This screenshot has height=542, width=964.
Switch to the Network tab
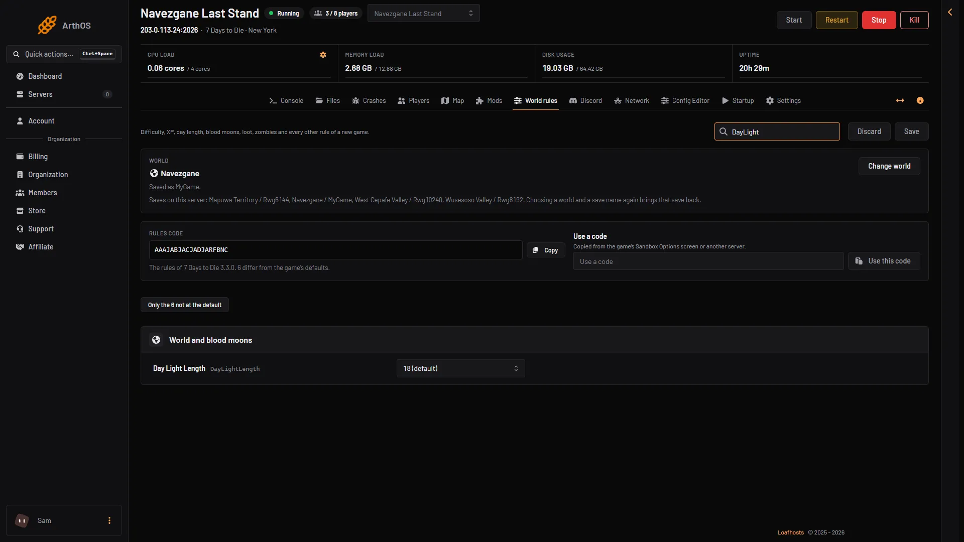(x=632, y=101)
